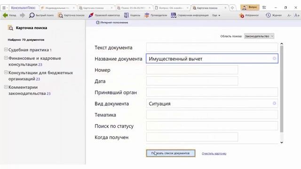
Task: Open the hamburger main menu
Action: [4, 8]
